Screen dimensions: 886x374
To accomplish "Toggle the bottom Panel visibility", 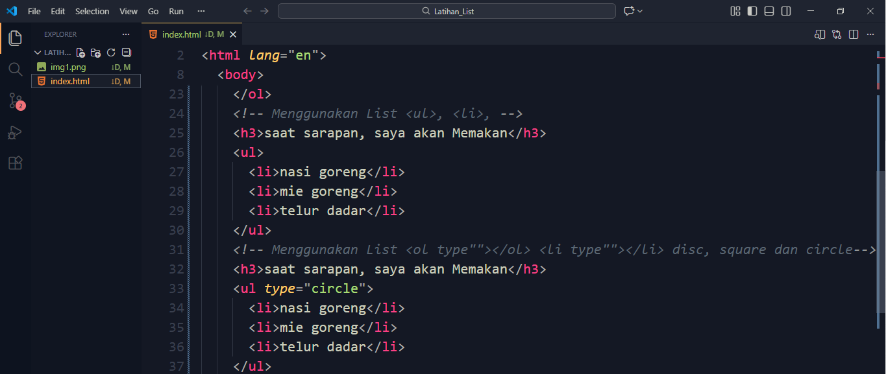I will (x=769, y=11).
